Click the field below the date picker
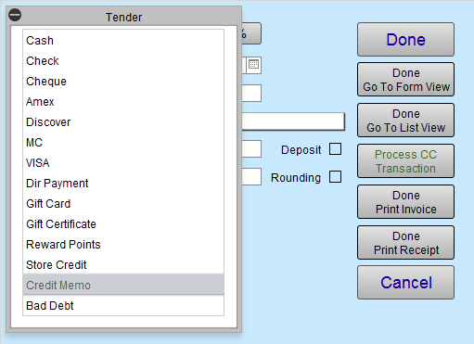Viewport: 474px width, 344px height. (251, 94)
